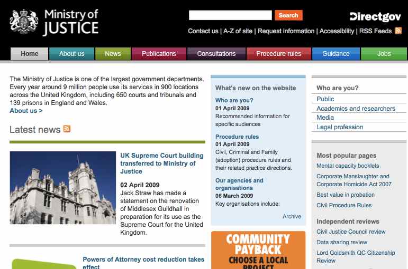Open Procedure rules link in What's new

coord(237,137)
